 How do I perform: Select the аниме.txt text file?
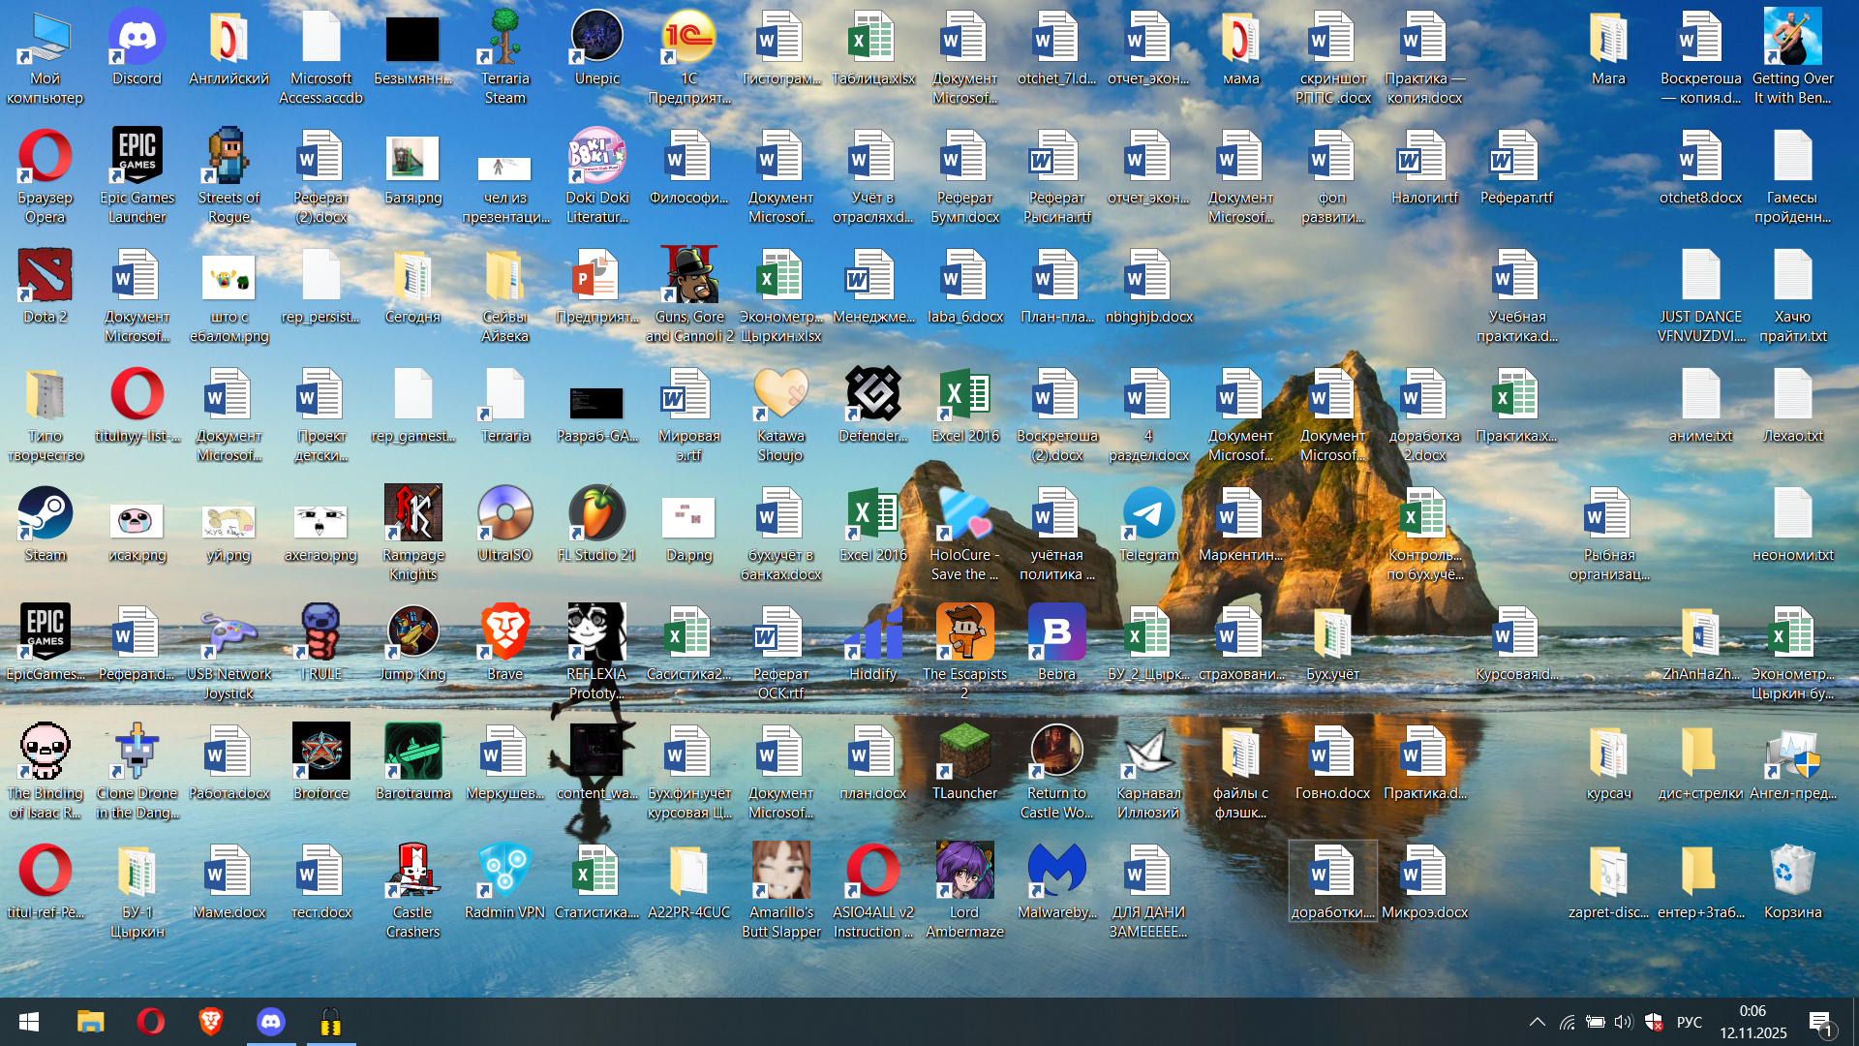click(1701, 406)
